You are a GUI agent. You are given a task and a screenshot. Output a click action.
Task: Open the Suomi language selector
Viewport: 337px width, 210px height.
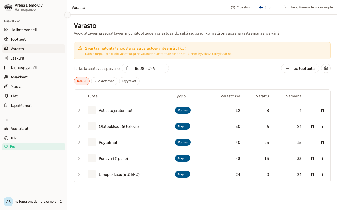coord(267,7)
